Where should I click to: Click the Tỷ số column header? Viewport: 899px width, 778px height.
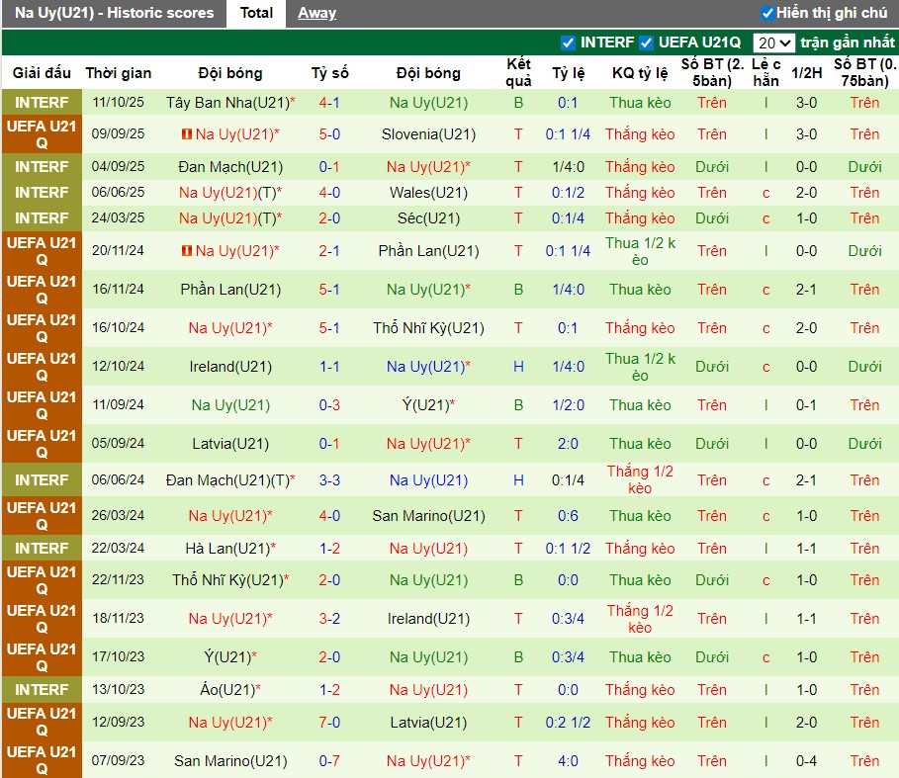pyautogui.click(x=329, y=73)
